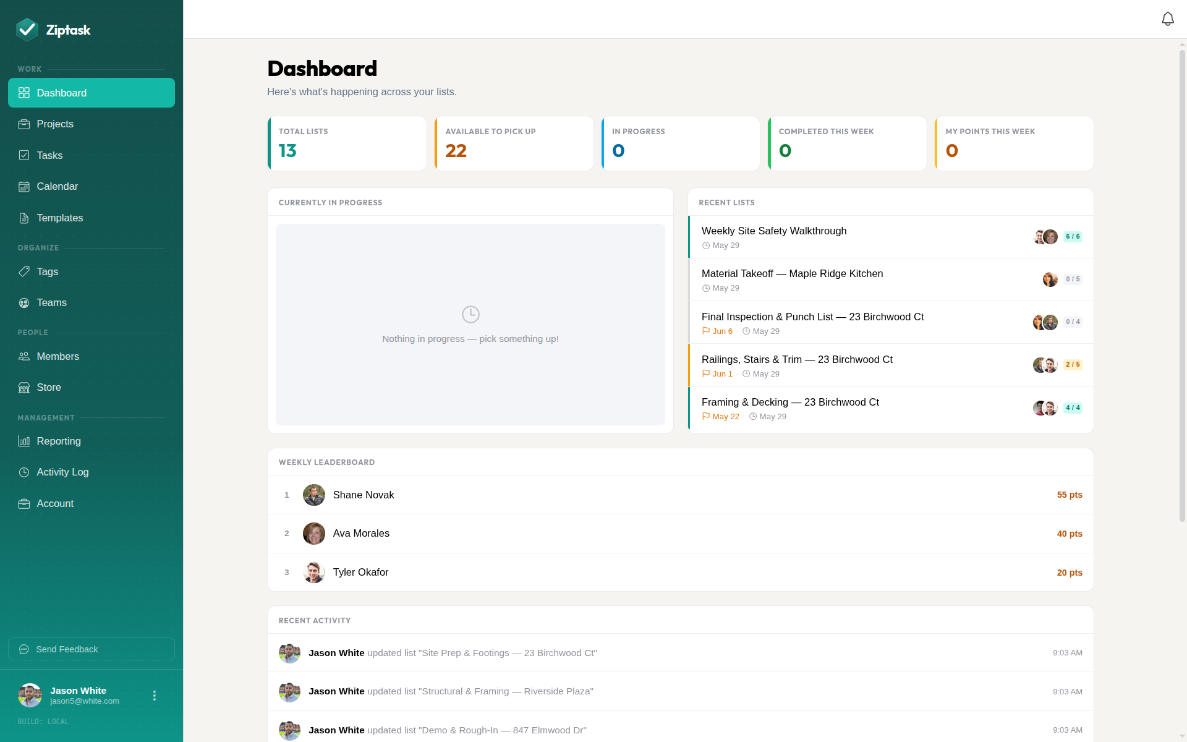Click jason5@white.com email text
The height and width of the screenshot is (742, 1187).
(x=85, y=701)
